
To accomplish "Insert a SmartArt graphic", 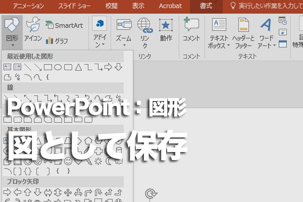I will tap(64, 25).
